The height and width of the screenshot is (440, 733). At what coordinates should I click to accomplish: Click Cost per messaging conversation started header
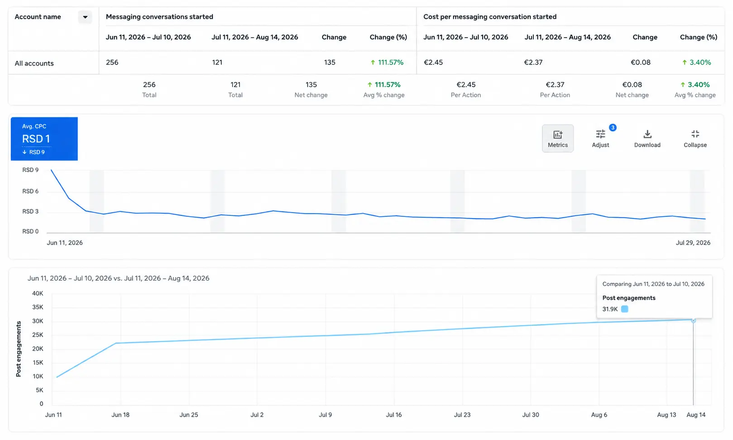click(x=490, y=17)
